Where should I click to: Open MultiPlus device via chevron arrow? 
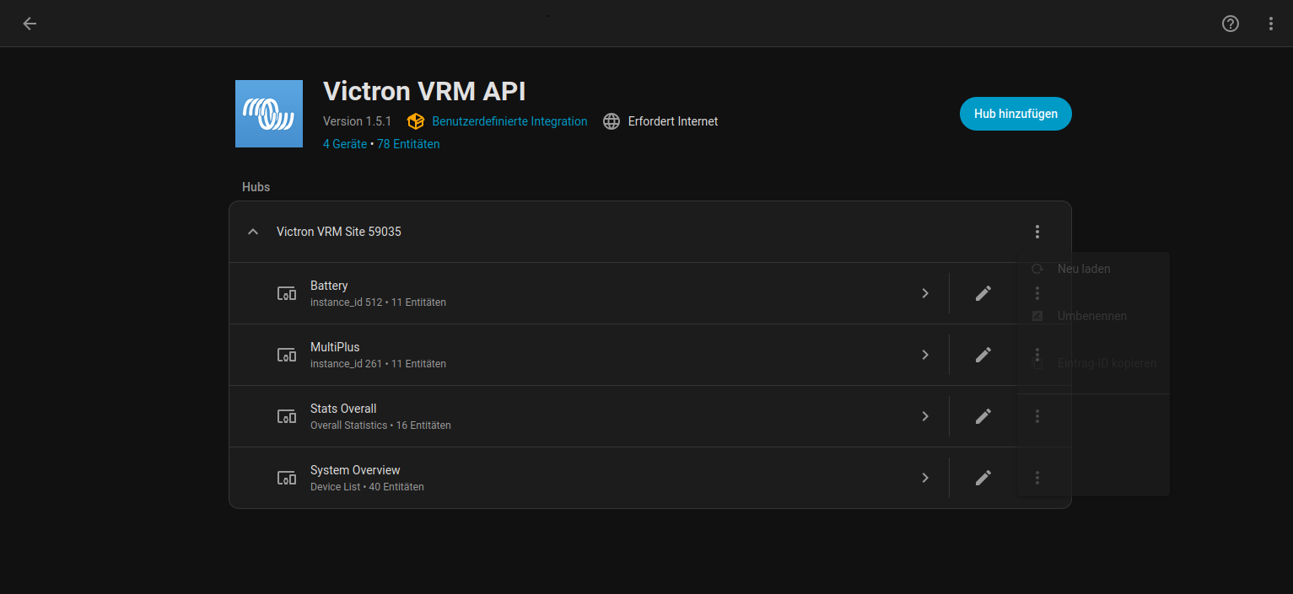tap(925, 355)
